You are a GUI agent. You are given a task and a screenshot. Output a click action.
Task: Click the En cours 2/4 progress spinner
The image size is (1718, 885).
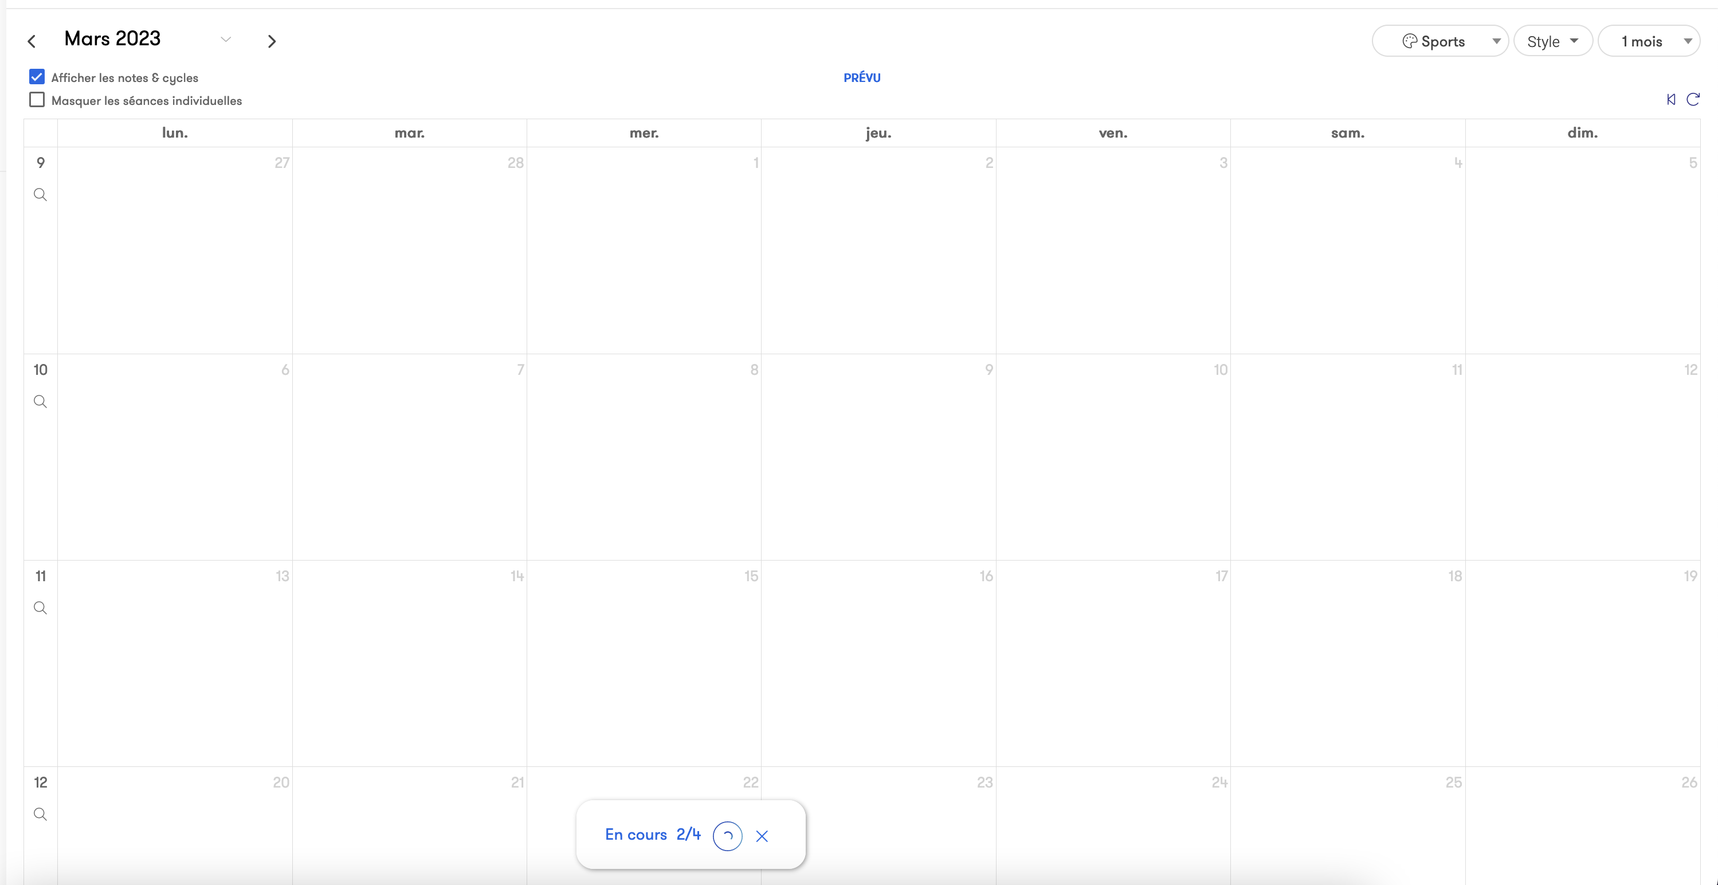(x=727, y=836)
